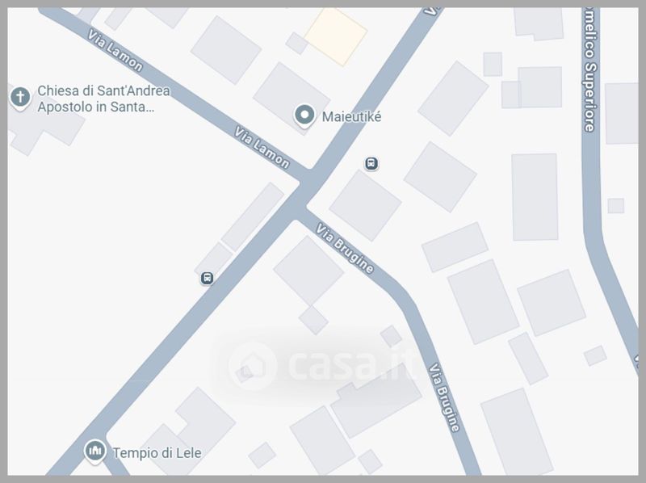Click the church cross icon marker
646x483 pixels.
point(19,98)
